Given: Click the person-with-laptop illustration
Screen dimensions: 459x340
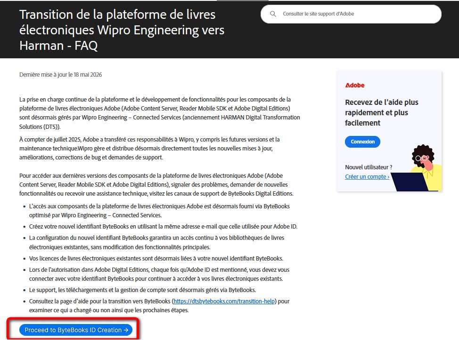Looking at the screenshot, I should [417, 168].
